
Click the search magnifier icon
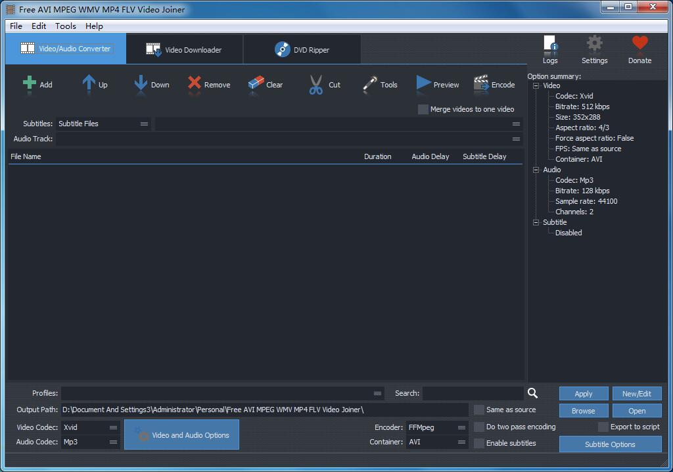(532, 393)
